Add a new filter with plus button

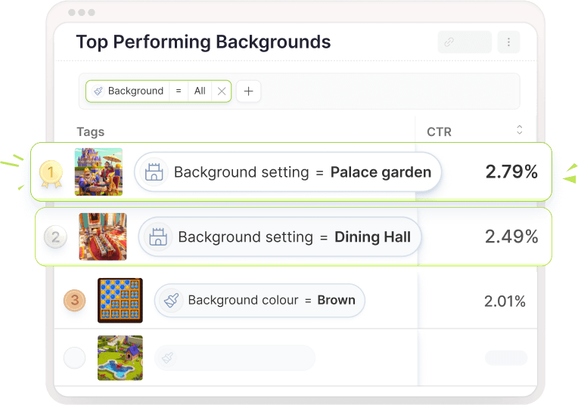[248, 91]
